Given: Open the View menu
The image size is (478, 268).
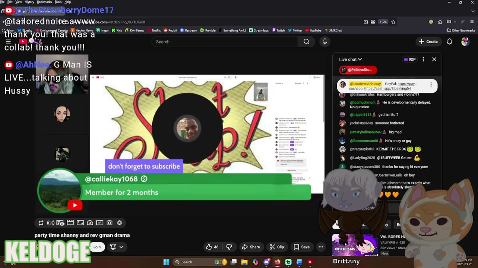Looking at the screenshot, I should [x=18, y=2].
